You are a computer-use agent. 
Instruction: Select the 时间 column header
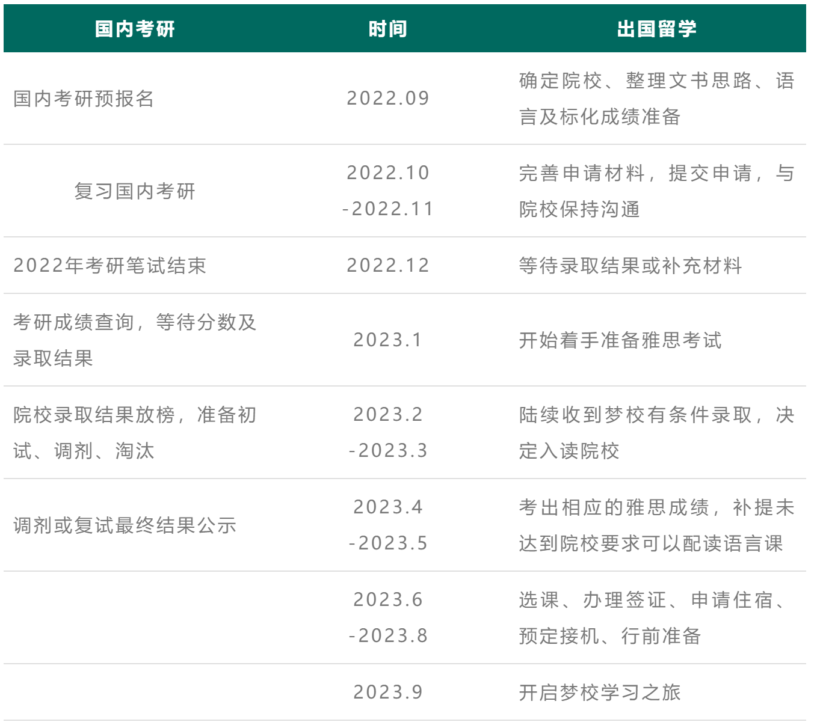(x=388, y=29)
